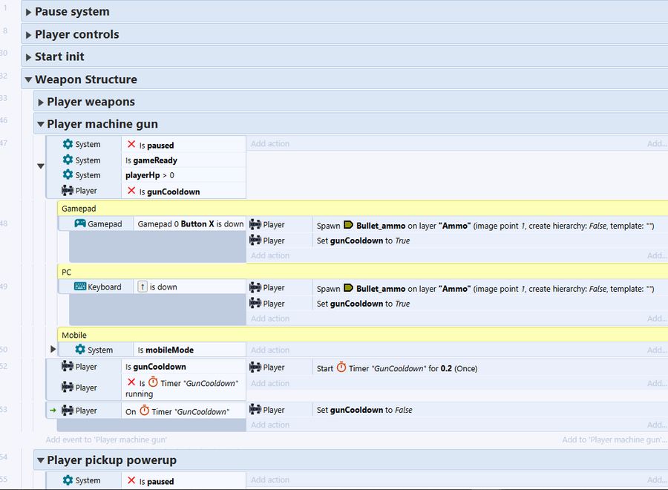Expand the Player controls group
The image size is (668, 490).
coord(28,34)
